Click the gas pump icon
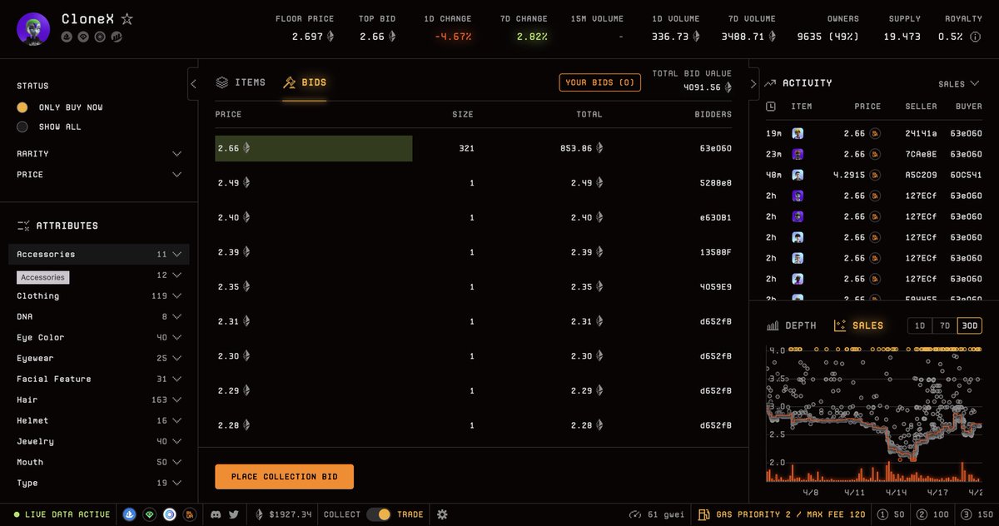 point(703,514)
